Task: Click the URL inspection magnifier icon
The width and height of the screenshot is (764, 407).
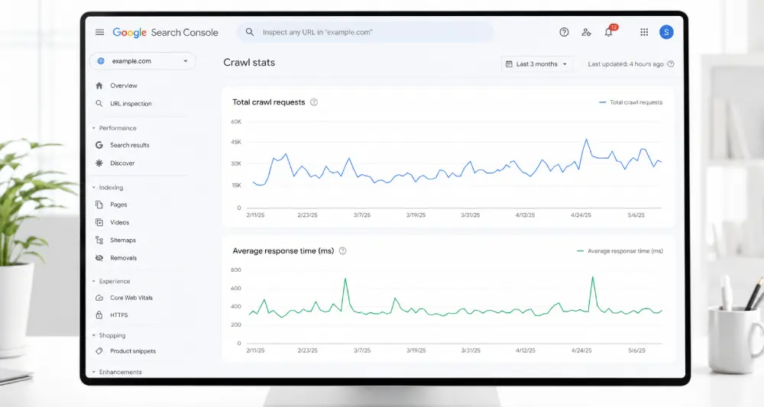Action: (x=99, y=104)
